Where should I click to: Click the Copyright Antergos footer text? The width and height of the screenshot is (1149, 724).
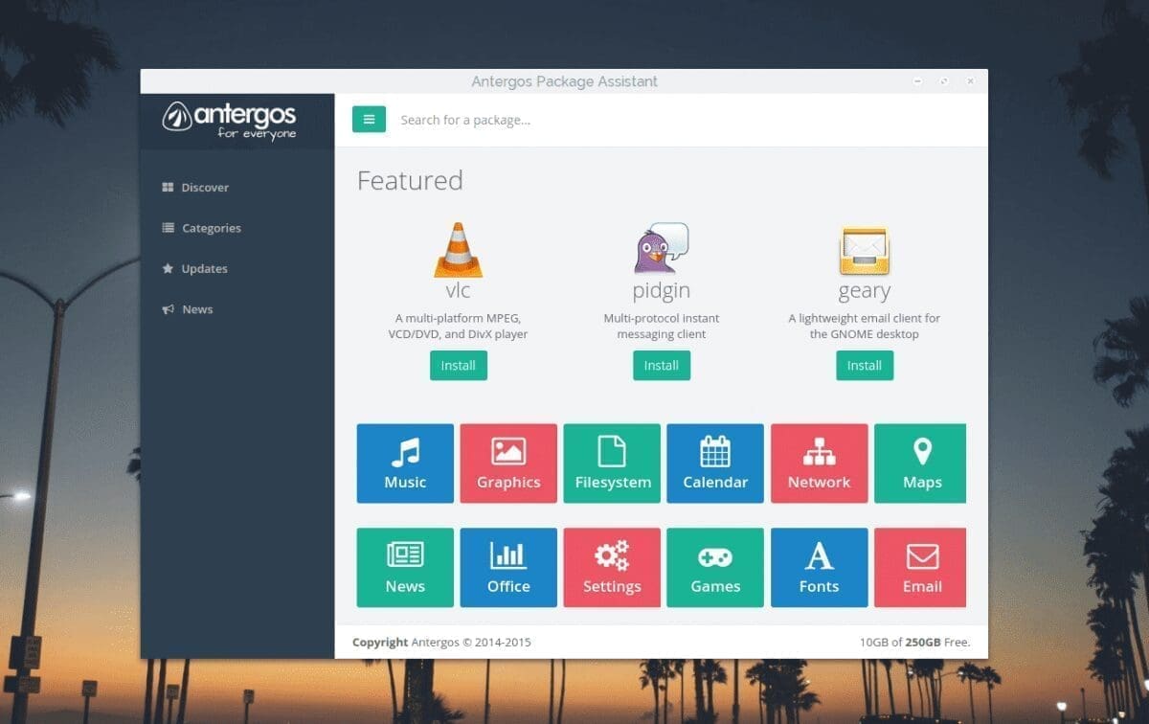[x=441, y=643]
